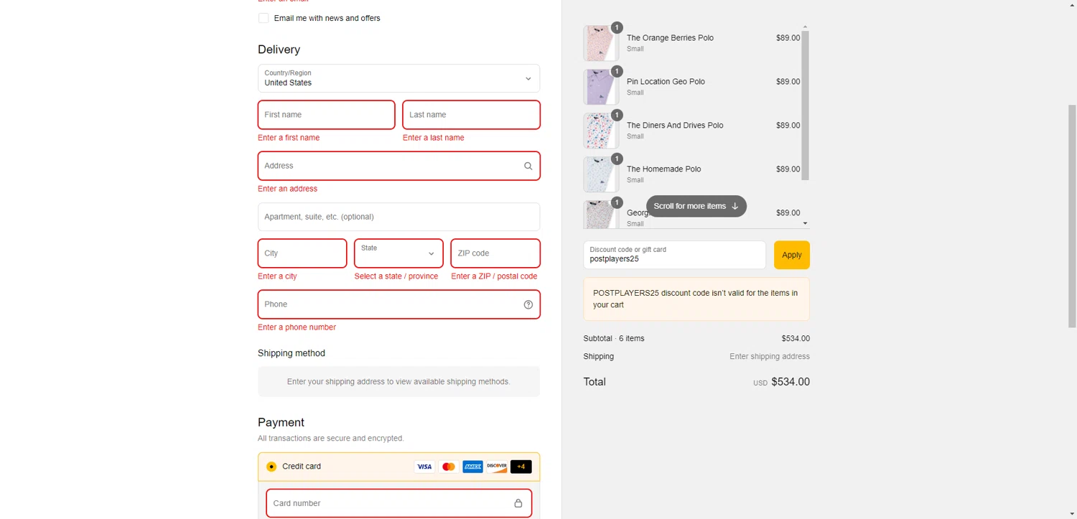Click Pin Location Geo Polo thumbnail
Screen dimensions: 1077x519
tap(601, 87)
